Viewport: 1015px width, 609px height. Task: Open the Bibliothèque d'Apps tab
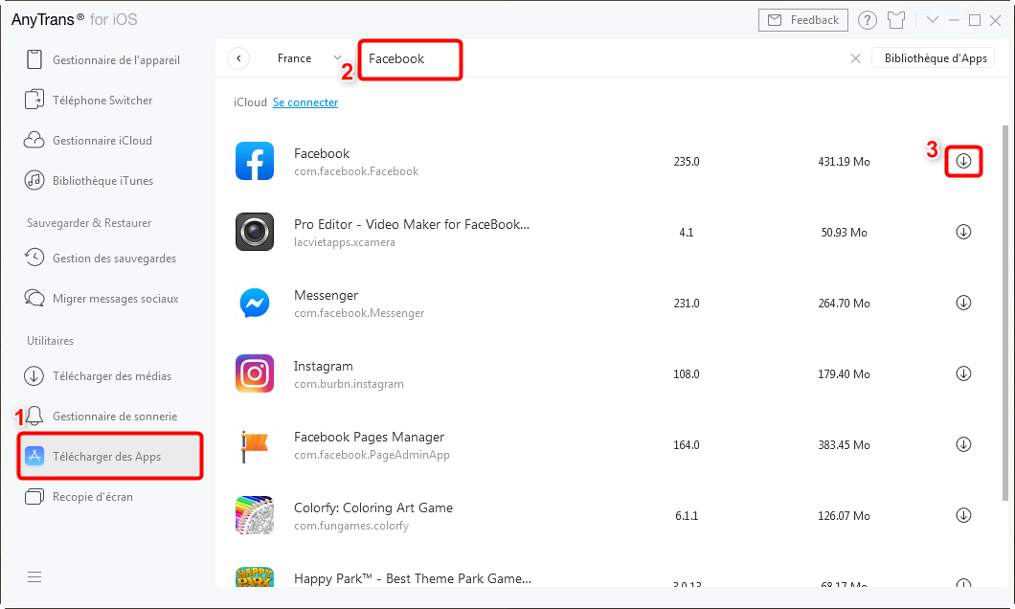point(933,57)
